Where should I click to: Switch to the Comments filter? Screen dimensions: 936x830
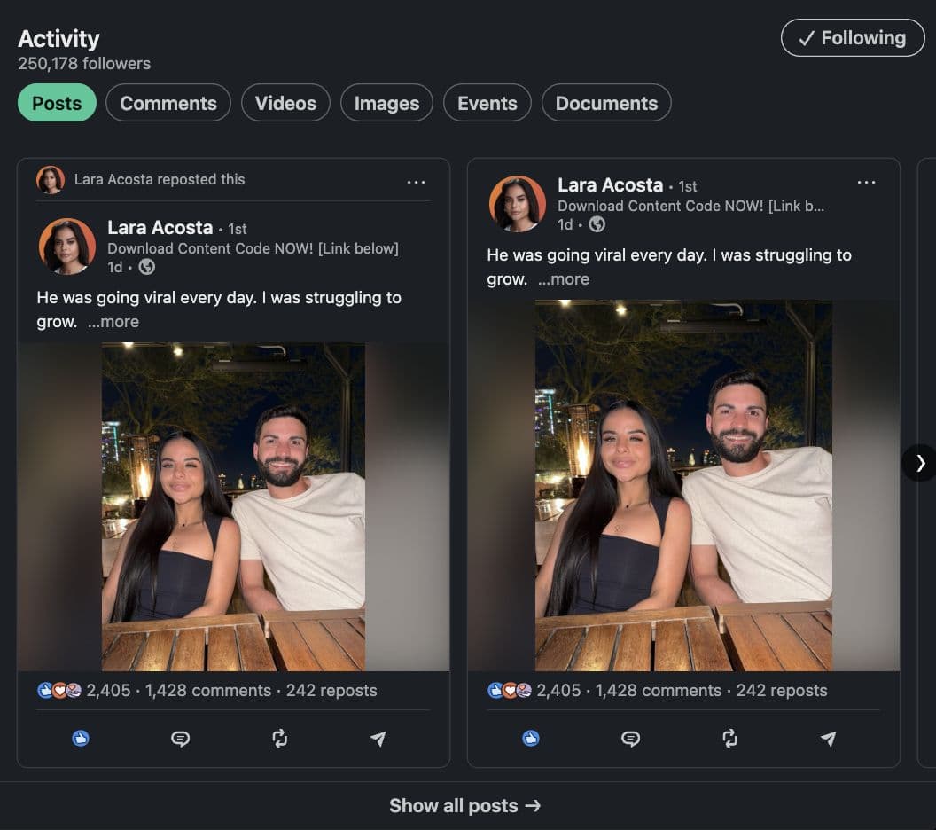168,103
